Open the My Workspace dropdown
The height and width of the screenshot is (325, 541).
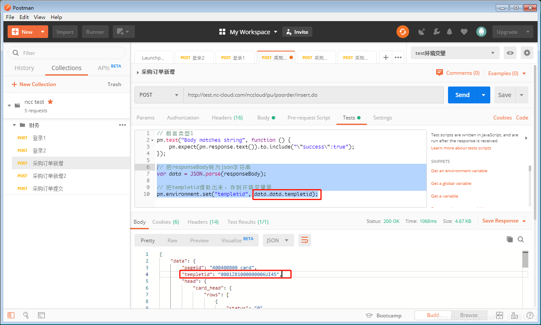249,32
